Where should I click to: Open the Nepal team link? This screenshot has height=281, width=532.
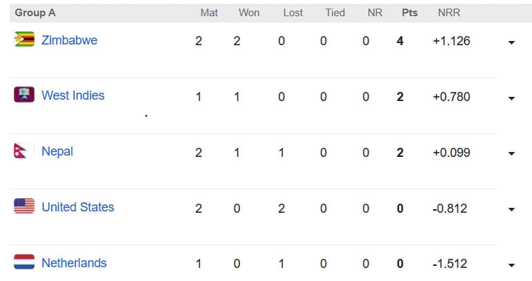[57, 152]
